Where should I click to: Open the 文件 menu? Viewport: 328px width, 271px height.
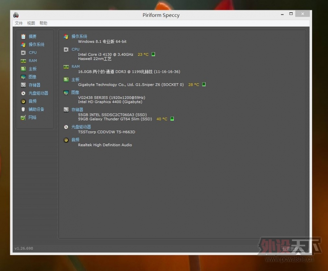click(x=19, y=23)
